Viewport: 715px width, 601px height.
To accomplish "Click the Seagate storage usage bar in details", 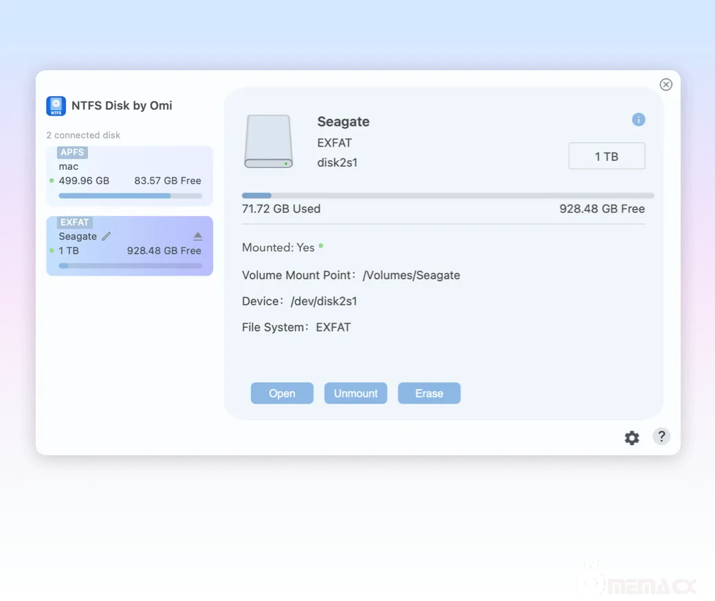I will point(448,195).
